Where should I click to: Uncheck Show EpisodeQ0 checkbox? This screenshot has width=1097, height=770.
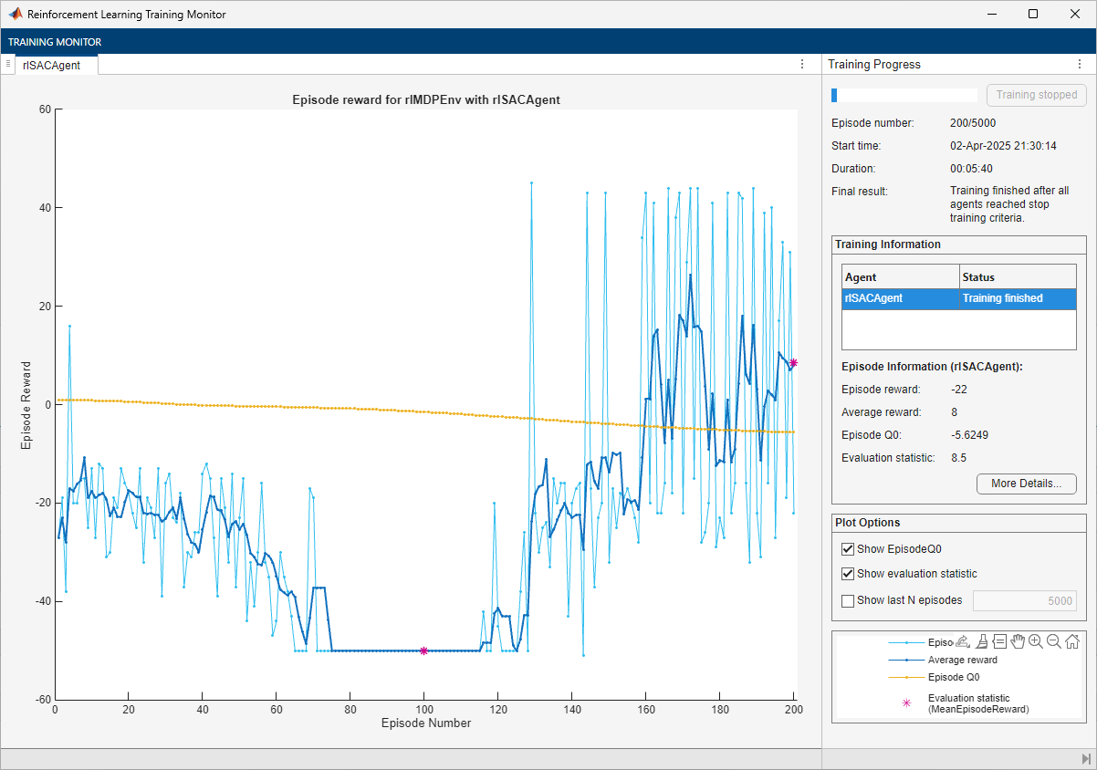[848, 549]
